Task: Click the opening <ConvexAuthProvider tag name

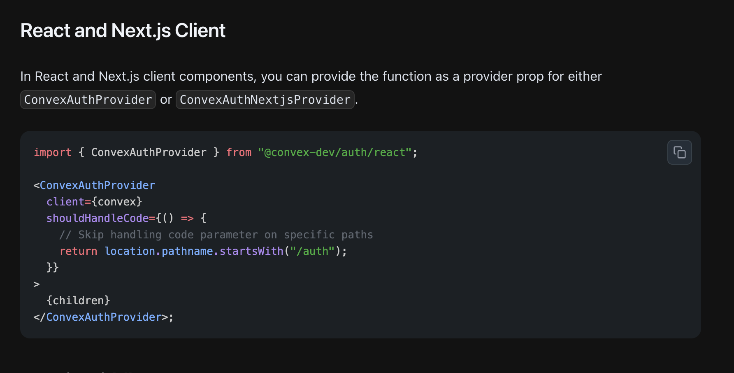Action: [x=97, y=185]
